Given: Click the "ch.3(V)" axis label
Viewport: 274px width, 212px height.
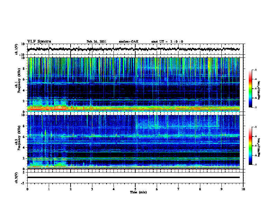Looking at the screenshot, I should click(x=17, y=178).
